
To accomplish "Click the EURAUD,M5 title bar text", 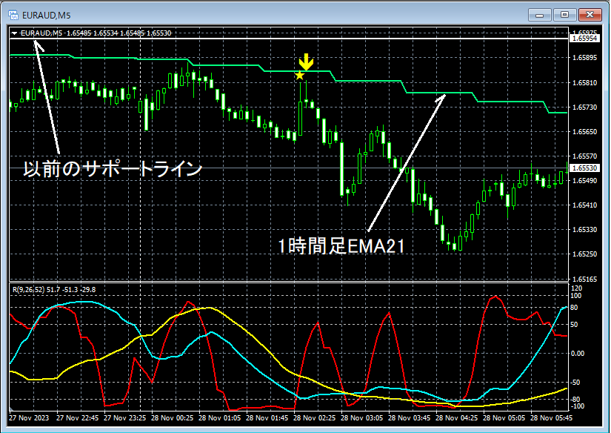I will pos(47,16).
